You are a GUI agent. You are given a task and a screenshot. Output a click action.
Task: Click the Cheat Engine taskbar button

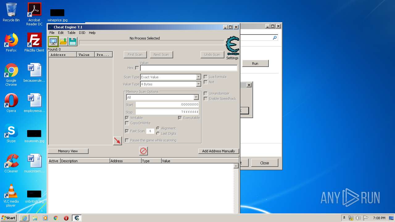77,218
